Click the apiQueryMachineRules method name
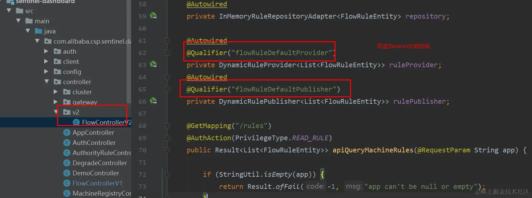 (373, 150)
